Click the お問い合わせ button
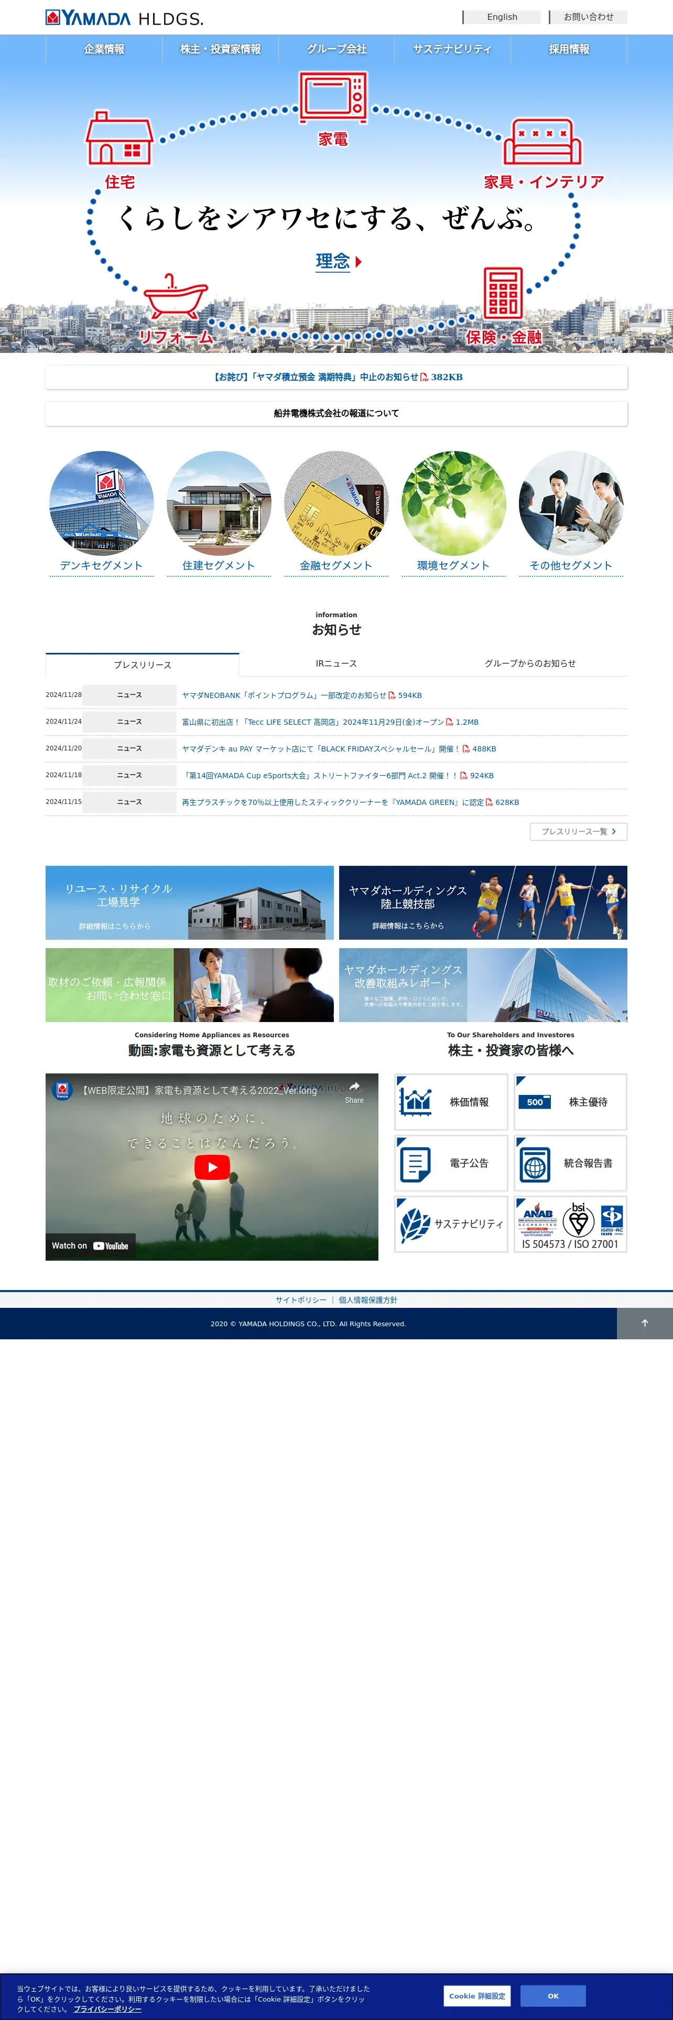 click(589, 17)
